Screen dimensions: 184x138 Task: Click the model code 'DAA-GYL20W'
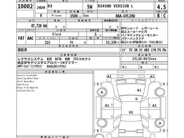coord(125,16)
